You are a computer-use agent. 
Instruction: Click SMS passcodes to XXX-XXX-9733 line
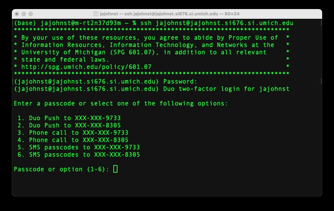pyautogui.click(x=79, y=147)
